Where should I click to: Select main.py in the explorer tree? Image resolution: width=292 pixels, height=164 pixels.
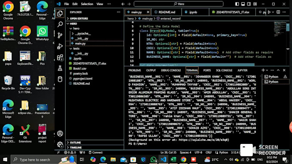95,43
